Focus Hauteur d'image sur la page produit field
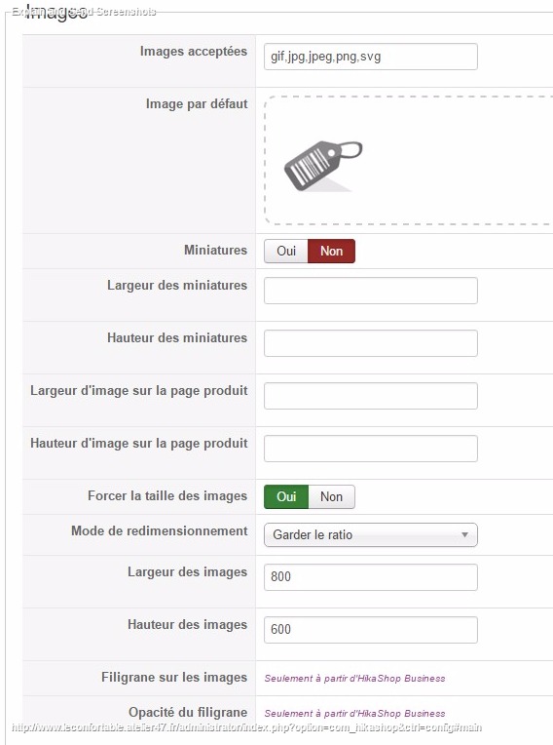The height and width of the screenshot is (745, 553). click(x=370, y=449)
